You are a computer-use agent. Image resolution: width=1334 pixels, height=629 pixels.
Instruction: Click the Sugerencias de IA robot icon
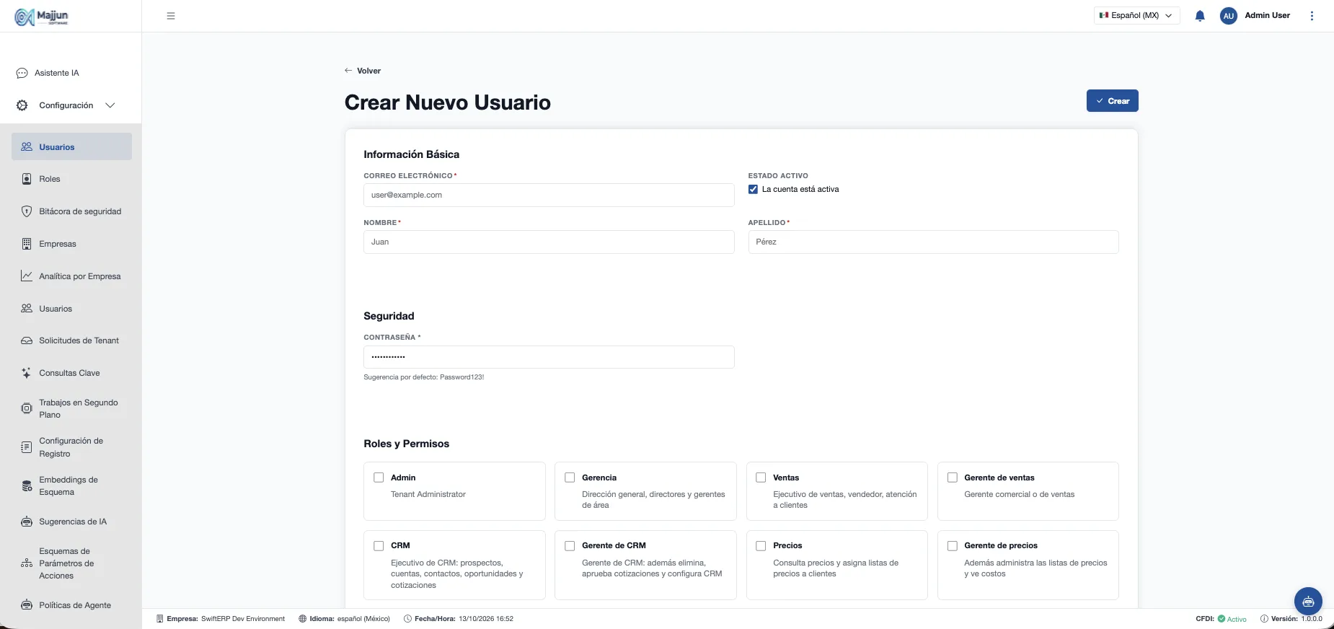(27, 522)
